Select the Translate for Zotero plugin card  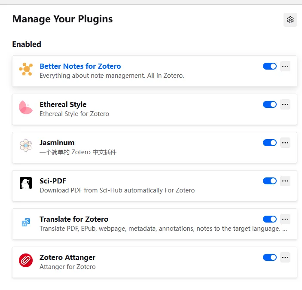pos(155,224)
